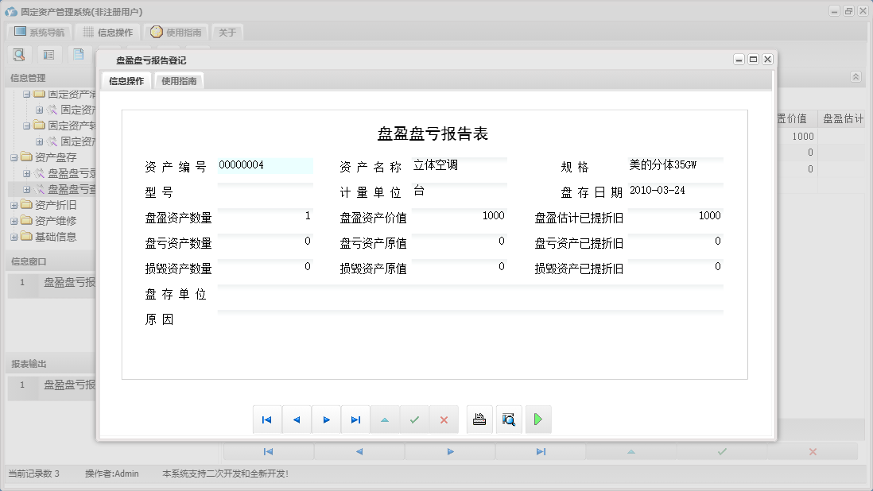Open the 系统导航 menu

tap(39, 32)
